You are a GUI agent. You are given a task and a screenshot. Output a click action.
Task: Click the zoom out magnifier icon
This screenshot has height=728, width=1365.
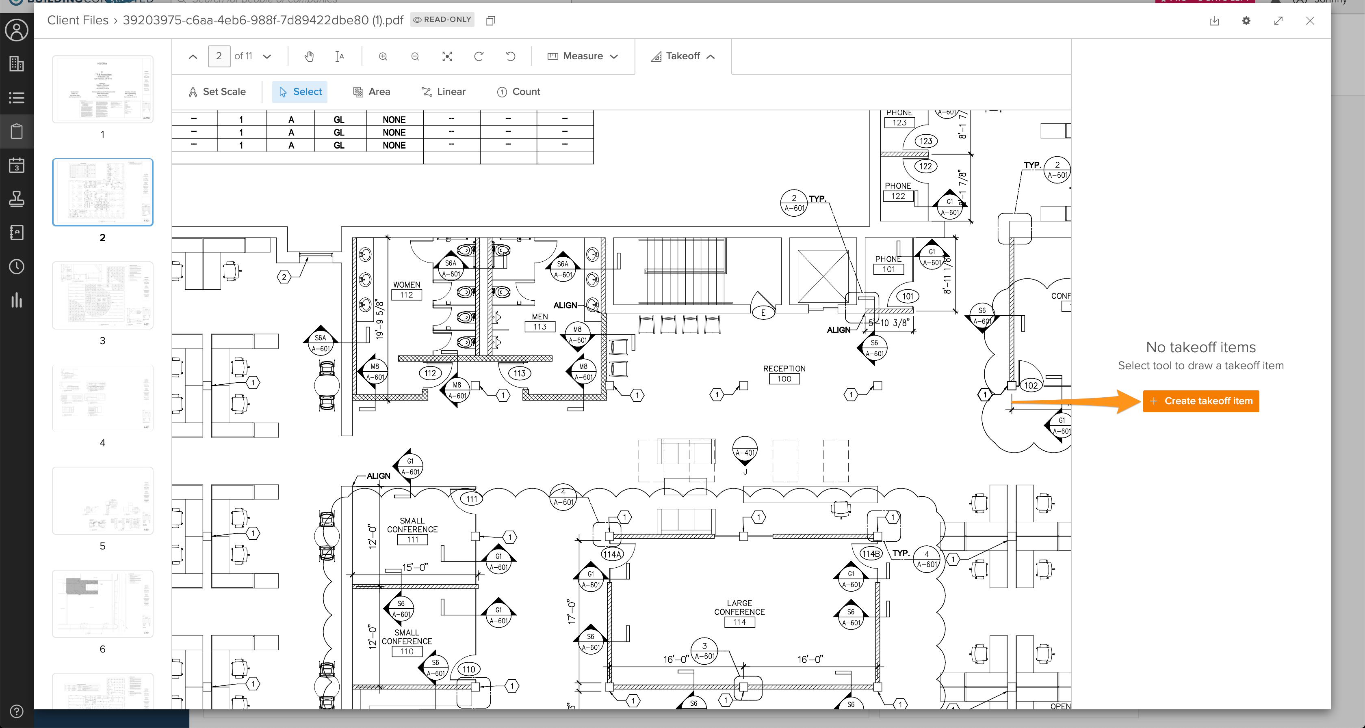(x=415, y=56)
